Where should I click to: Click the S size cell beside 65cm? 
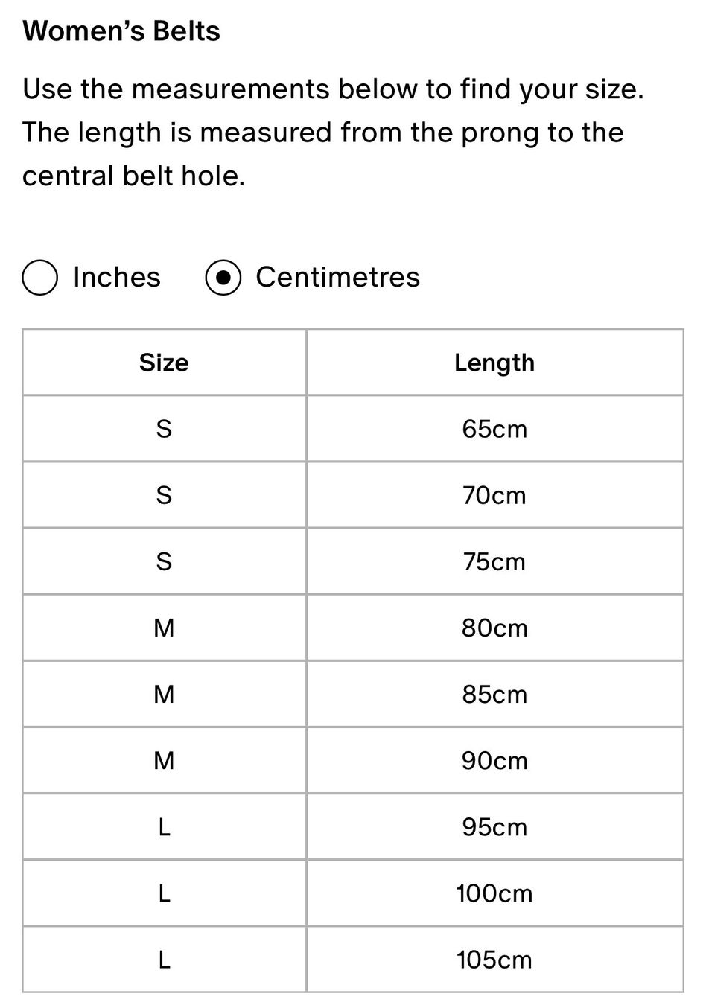pyautogui.click(x=164, y=429)
